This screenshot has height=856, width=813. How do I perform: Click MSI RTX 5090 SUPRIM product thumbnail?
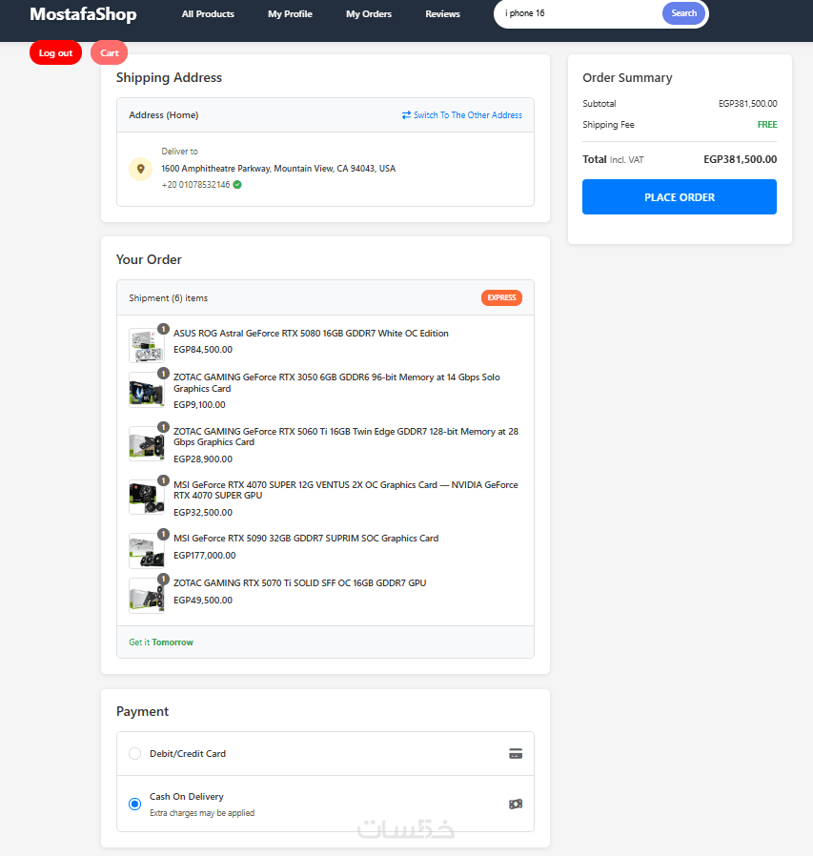click(147, 551)
